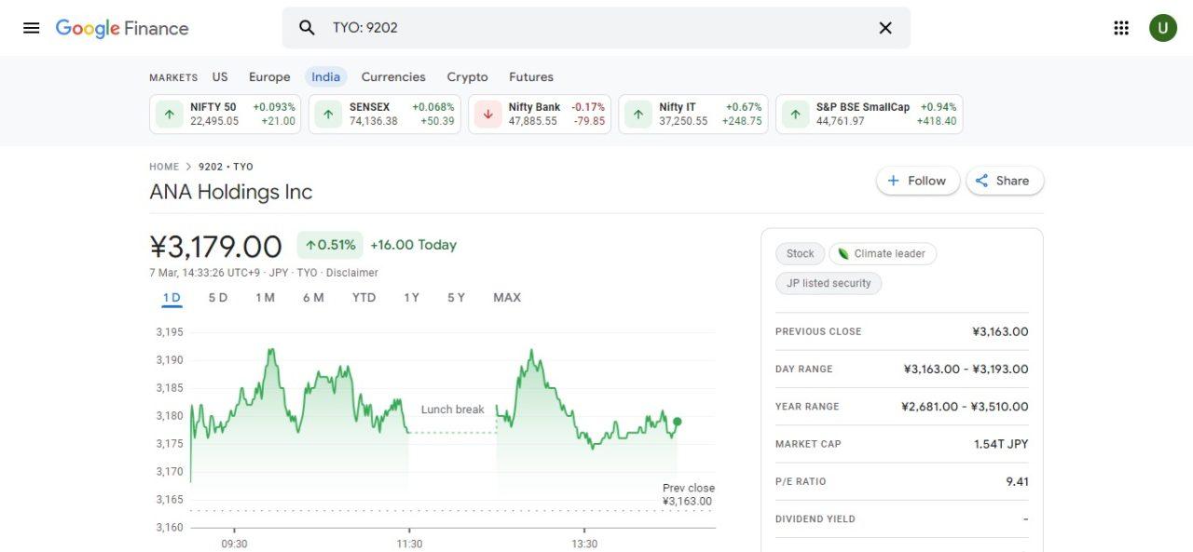Switch chart to YTD range
The image size is (1193, 552).
[x=363, y=298]
